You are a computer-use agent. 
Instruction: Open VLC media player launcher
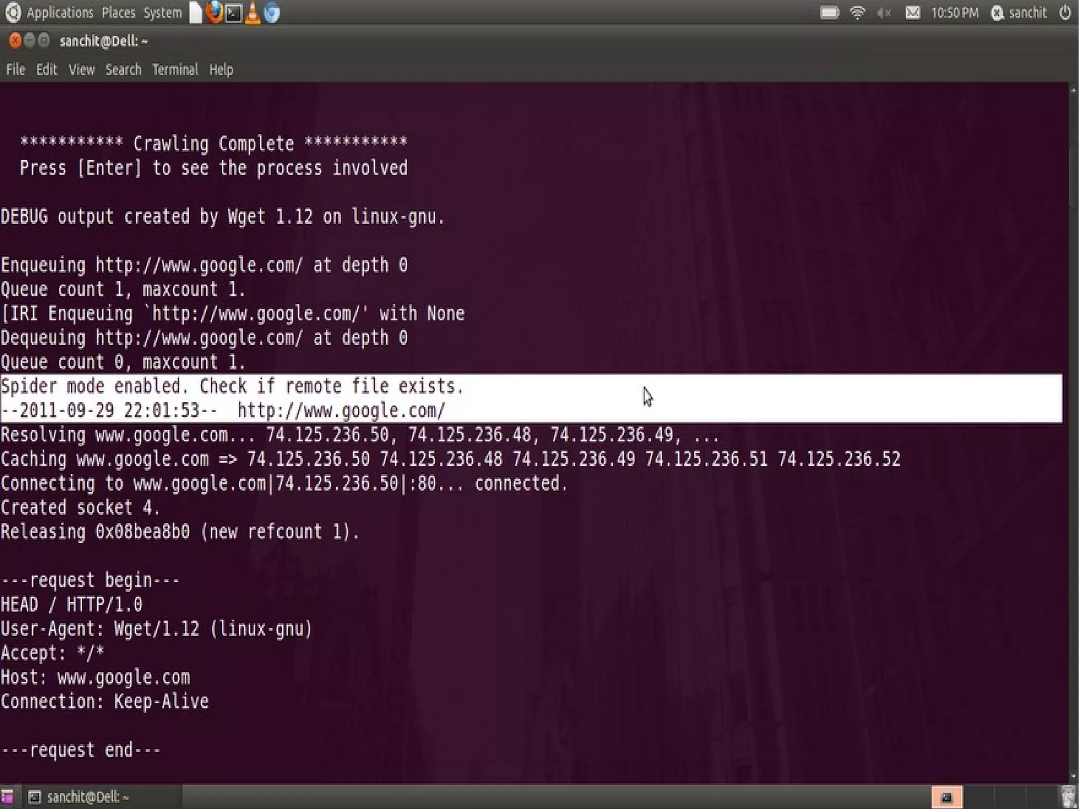click(x=253, y=13)
